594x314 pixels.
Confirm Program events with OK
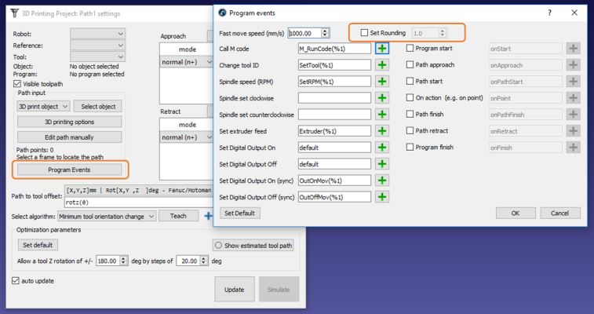coord(515,213)
